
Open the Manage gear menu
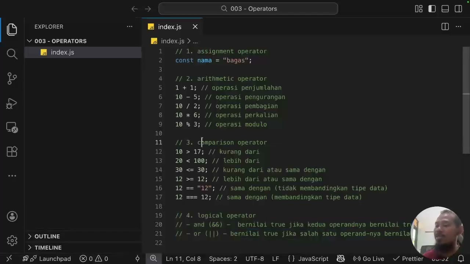(12, 241)
